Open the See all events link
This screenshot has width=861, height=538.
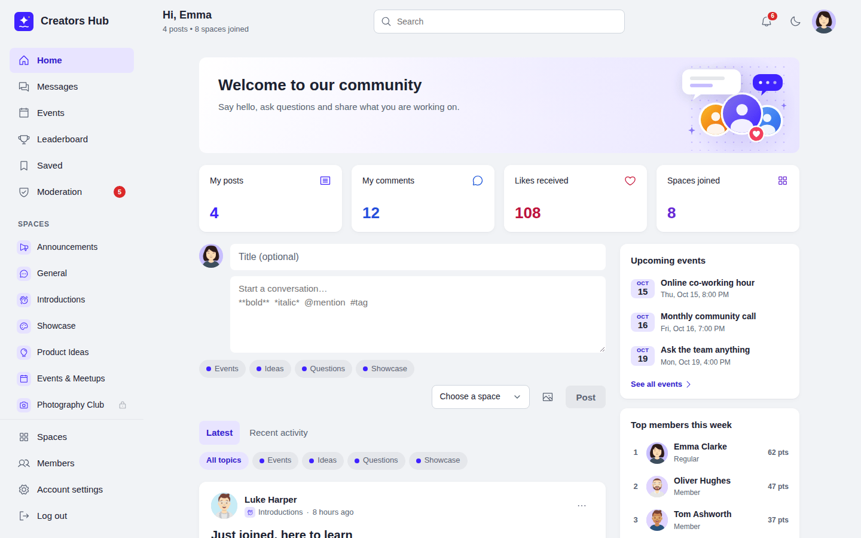pos(661,384)
